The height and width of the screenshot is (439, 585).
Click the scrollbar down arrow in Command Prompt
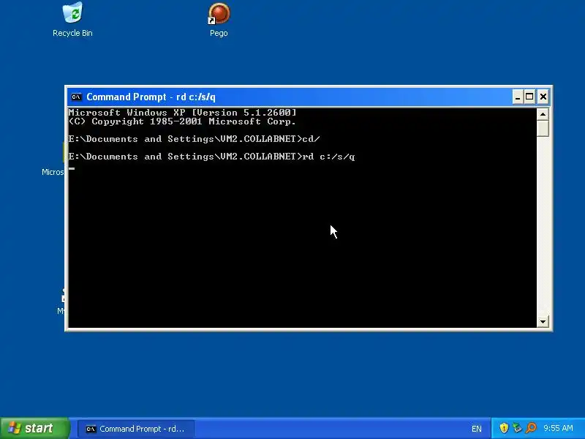tap(543, 321)
